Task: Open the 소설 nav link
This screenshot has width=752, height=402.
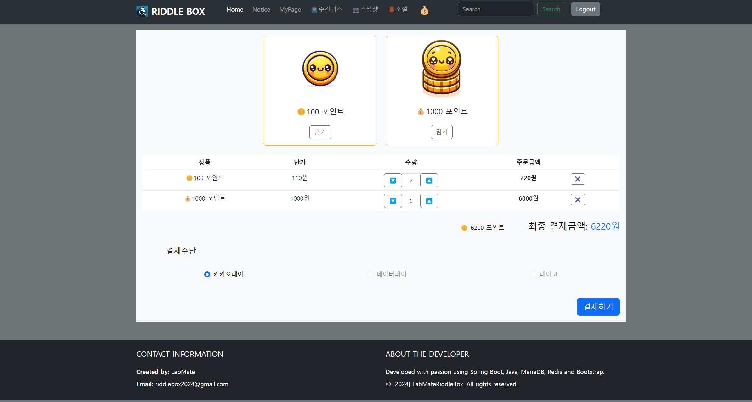Action: (x=398, y=9)
